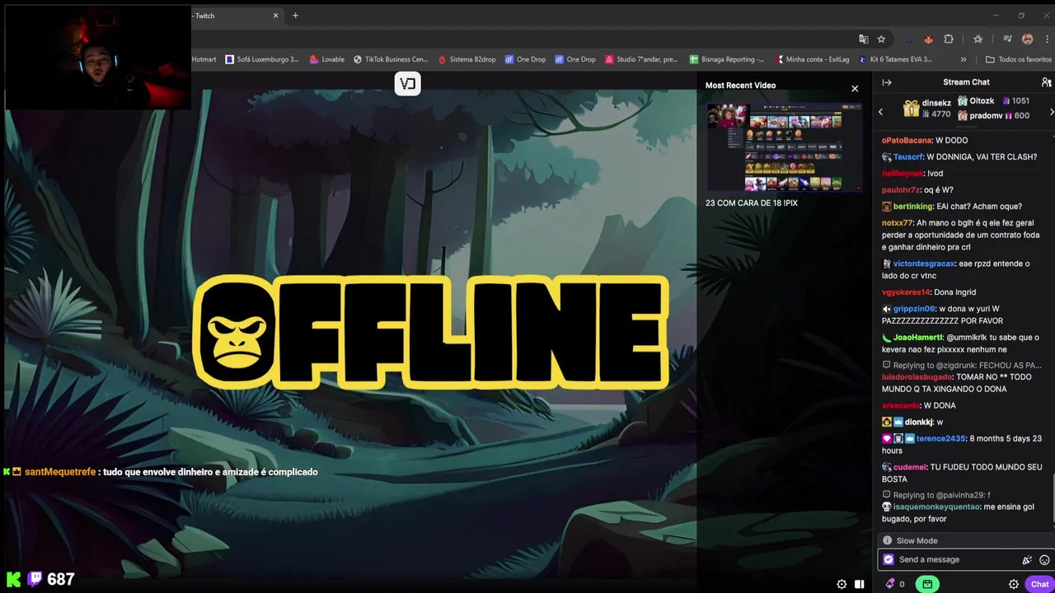Open the Kit 6 Tatames EVA bookmark

pyautogui.click(x=895, y=59)
